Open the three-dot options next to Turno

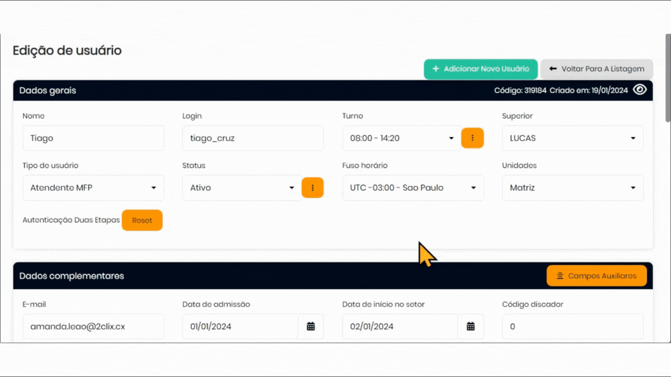[x=472, y=138]
